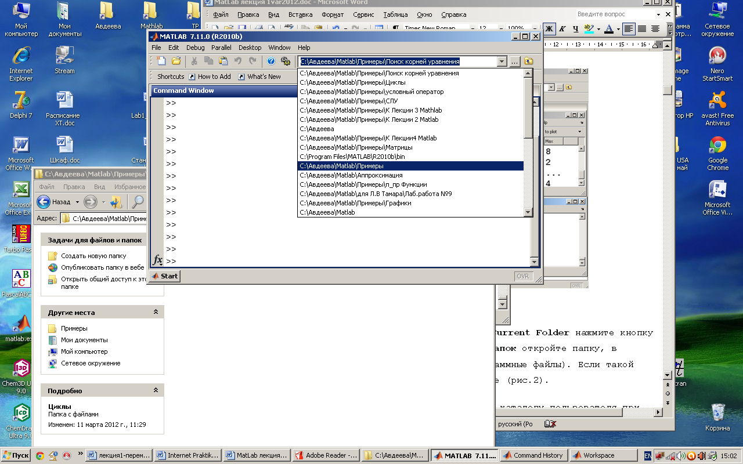
Task: Select path ending 'Matlab\Аппроксимация' in list
Action: tap(410, 175)
